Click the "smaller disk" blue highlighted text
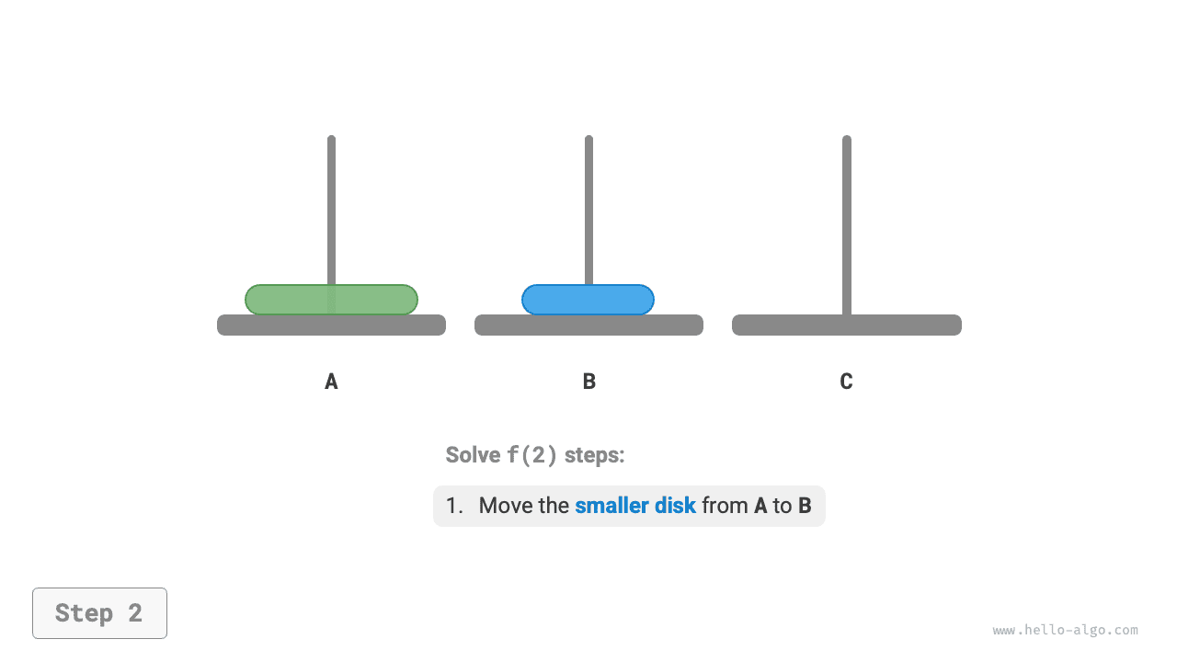The image size is (1177, 662). coord(634,506)
